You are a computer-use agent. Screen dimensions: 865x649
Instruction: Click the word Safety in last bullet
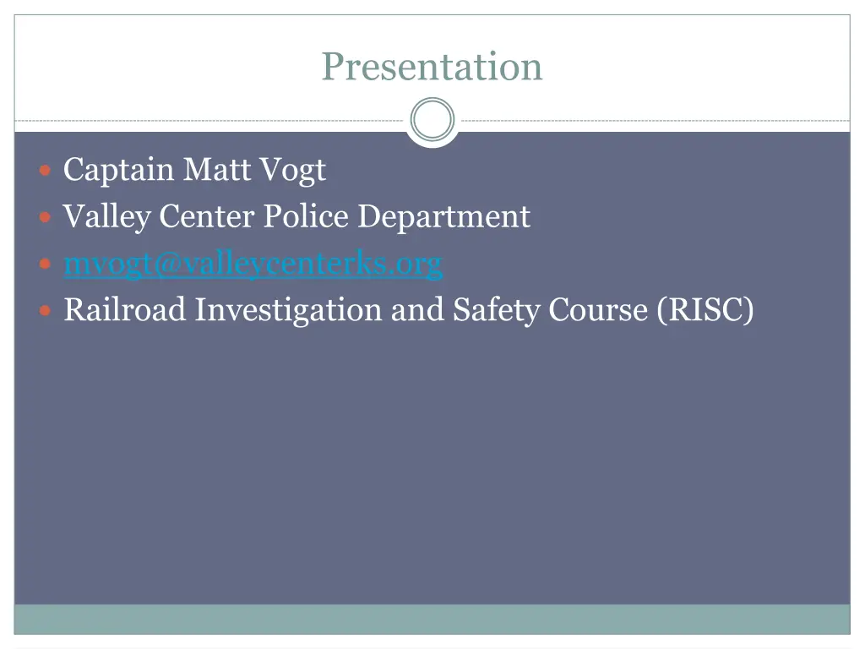pos(495,309)
